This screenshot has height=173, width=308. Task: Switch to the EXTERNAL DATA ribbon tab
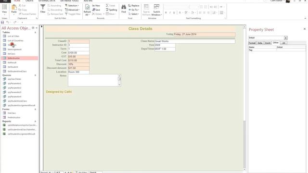tap(47, 1)
